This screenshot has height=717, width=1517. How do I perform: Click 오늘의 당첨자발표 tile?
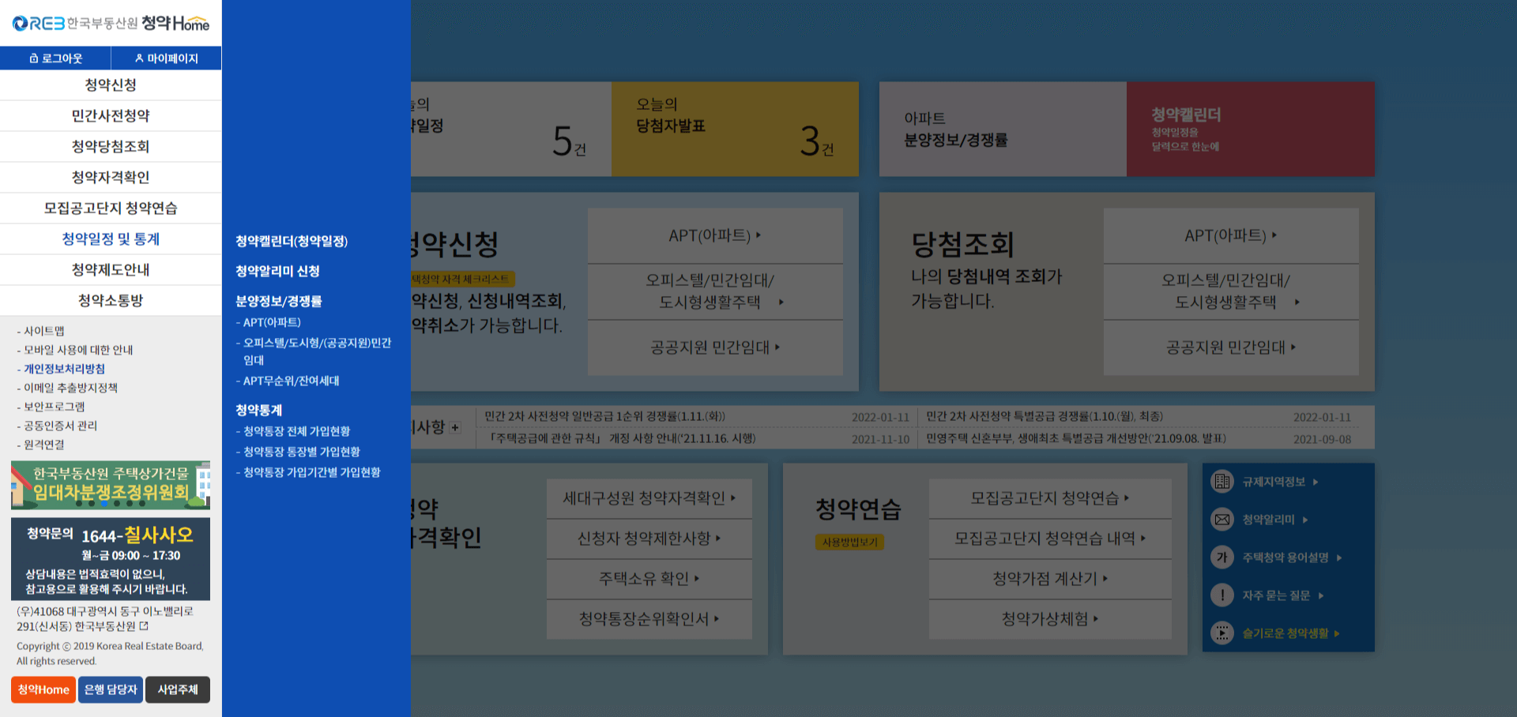tap(735, 129)
